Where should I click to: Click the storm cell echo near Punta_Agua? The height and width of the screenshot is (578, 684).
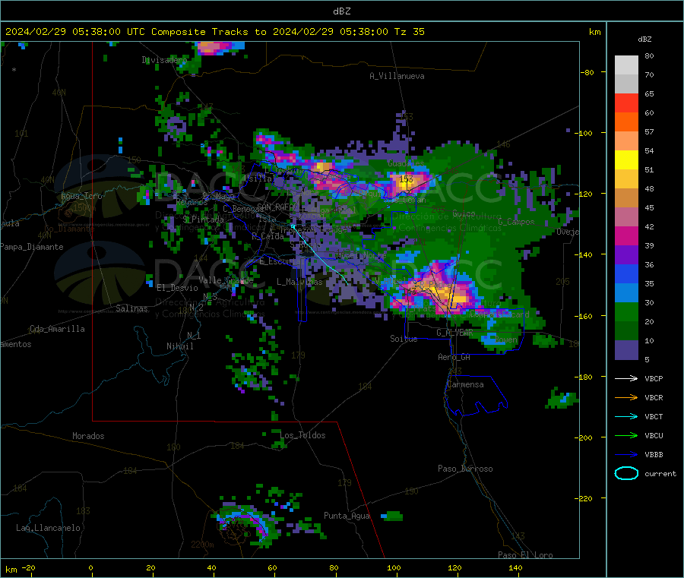(x=392, y=516)
